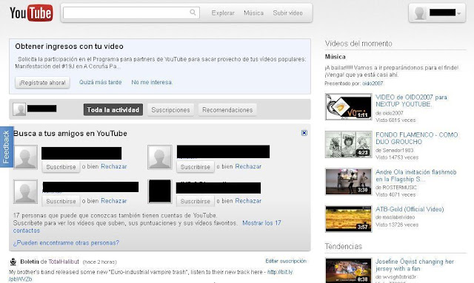
Task: Click the ¡Regístrate ahora! button
Action: pos(42,82)
